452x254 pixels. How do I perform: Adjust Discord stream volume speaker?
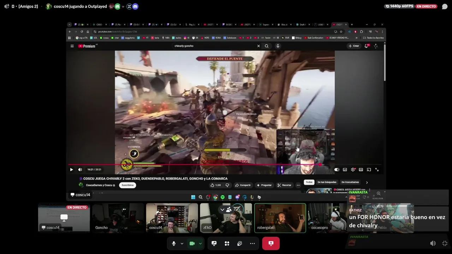tap(433, 243)
